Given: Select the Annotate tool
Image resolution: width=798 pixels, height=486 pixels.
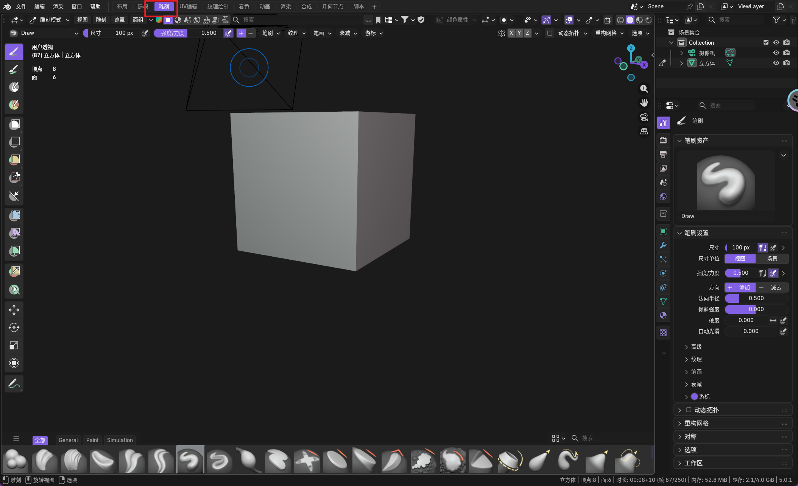Looking at the screenshot, I should (14, 383).
